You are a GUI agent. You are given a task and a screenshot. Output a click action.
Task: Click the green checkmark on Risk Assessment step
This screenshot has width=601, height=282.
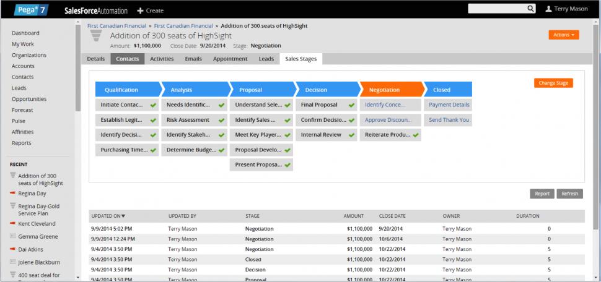pos(221,120)
